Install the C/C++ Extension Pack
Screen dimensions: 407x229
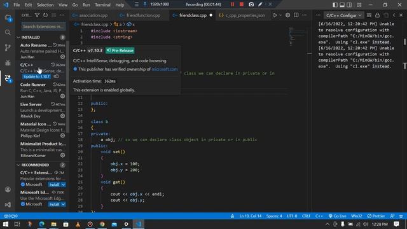click(54, 184)
